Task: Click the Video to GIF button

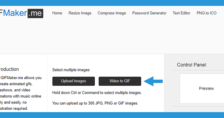Action: tap(120, 81)
